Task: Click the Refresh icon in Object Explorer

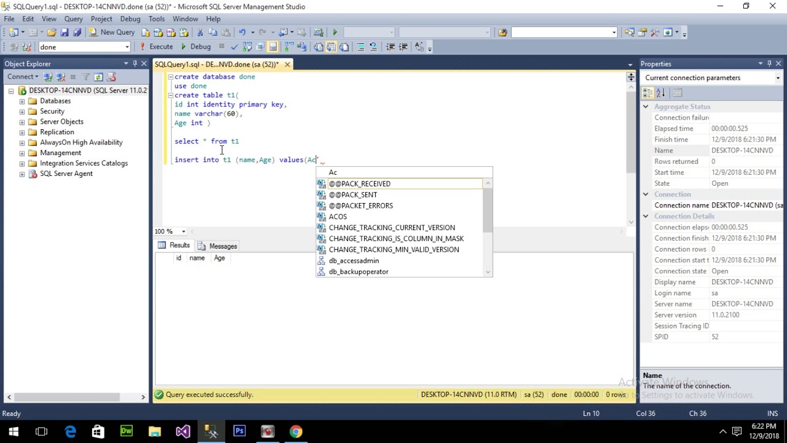Action: tap(98, 77)
